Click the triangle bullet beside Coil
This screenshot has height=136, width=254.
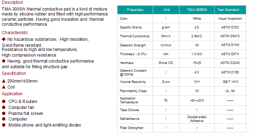[x=4, y=87]
